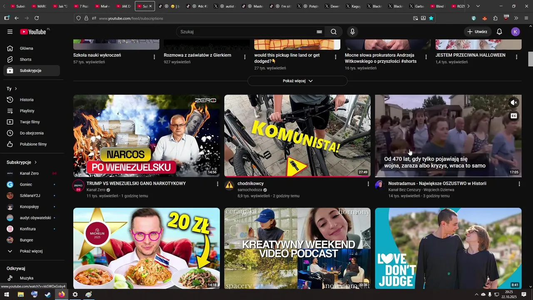
Task: Play the KOMUNISTA bicycle thumbnail
Action: (297, 136)
